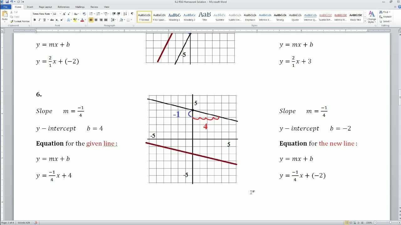The height and width of the screenshot is (225, 401).
Task: Toggle Italic formatting
Action: tap(39, 20)
